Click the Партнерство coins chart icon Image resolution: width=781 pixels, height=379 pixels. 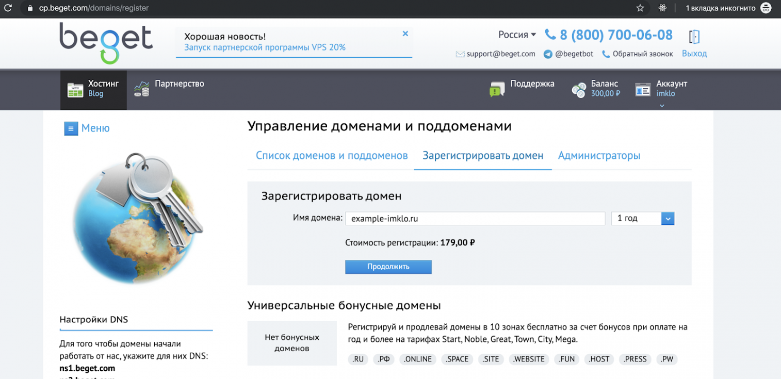click(x=142, y=89)
